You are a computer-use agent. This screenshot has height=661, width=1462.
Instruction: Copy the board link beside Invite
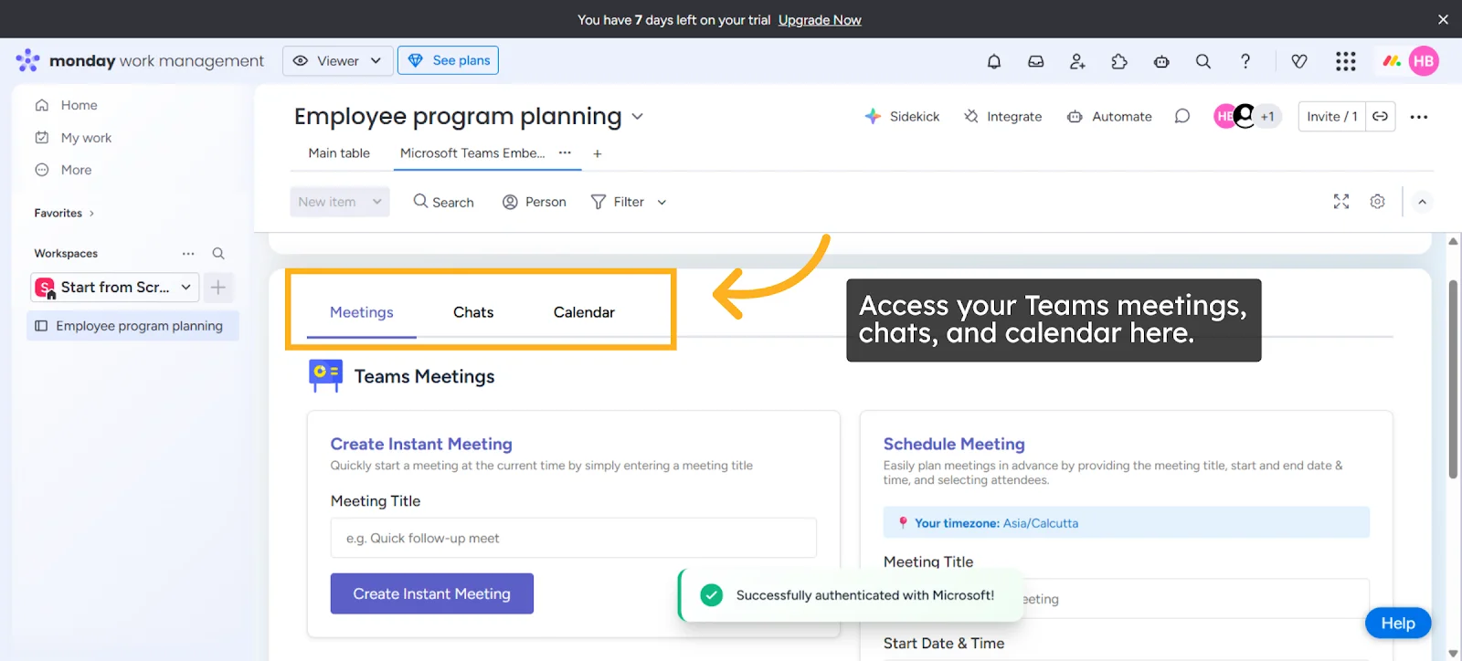point(1380,116)
